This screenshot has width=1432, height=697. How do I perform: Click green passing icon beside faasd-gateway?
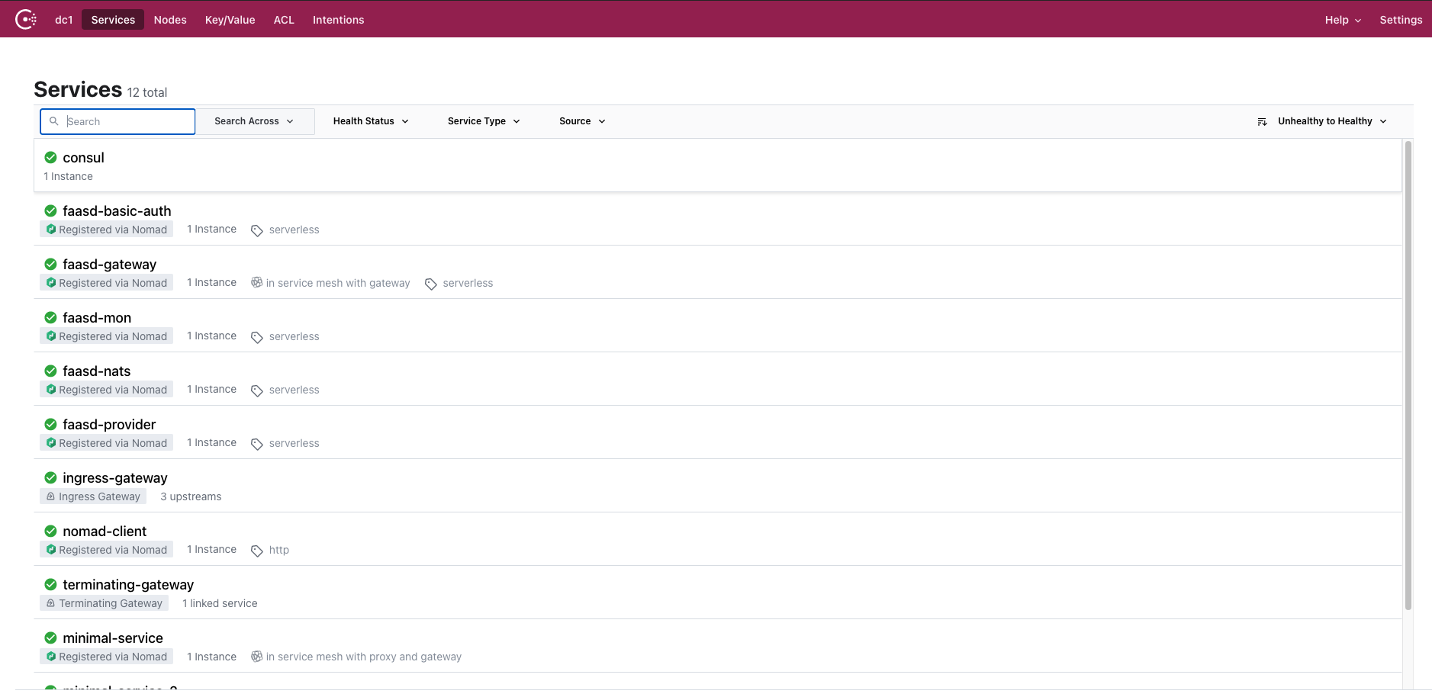[x=50, y=264]
